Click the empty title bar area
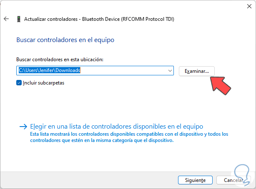The height and width of the screenshot is (189, 256). (x=125, y=6)
